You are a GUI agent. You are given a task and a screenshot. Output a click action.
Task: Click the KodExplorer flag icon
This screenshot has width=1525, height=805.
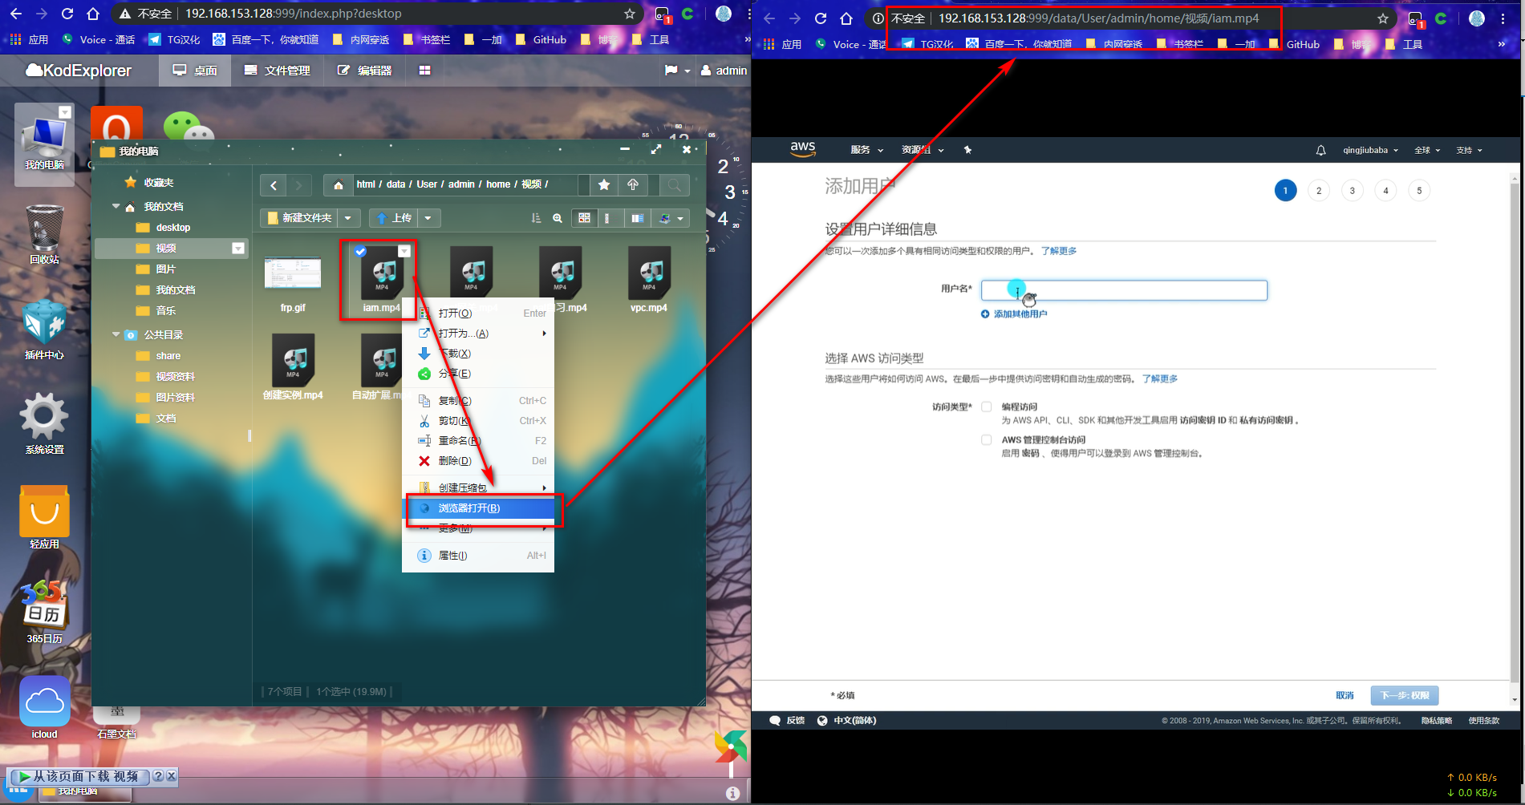671,71
